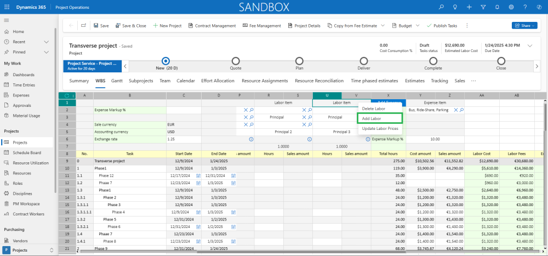Click the Share button

coord(524,26)
